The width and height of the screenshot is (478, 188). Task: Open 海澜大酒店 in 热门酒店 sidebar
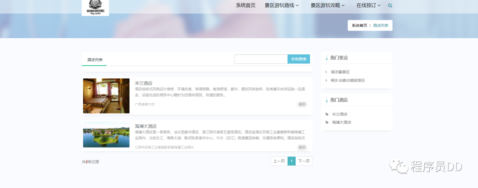coord(341,122)
